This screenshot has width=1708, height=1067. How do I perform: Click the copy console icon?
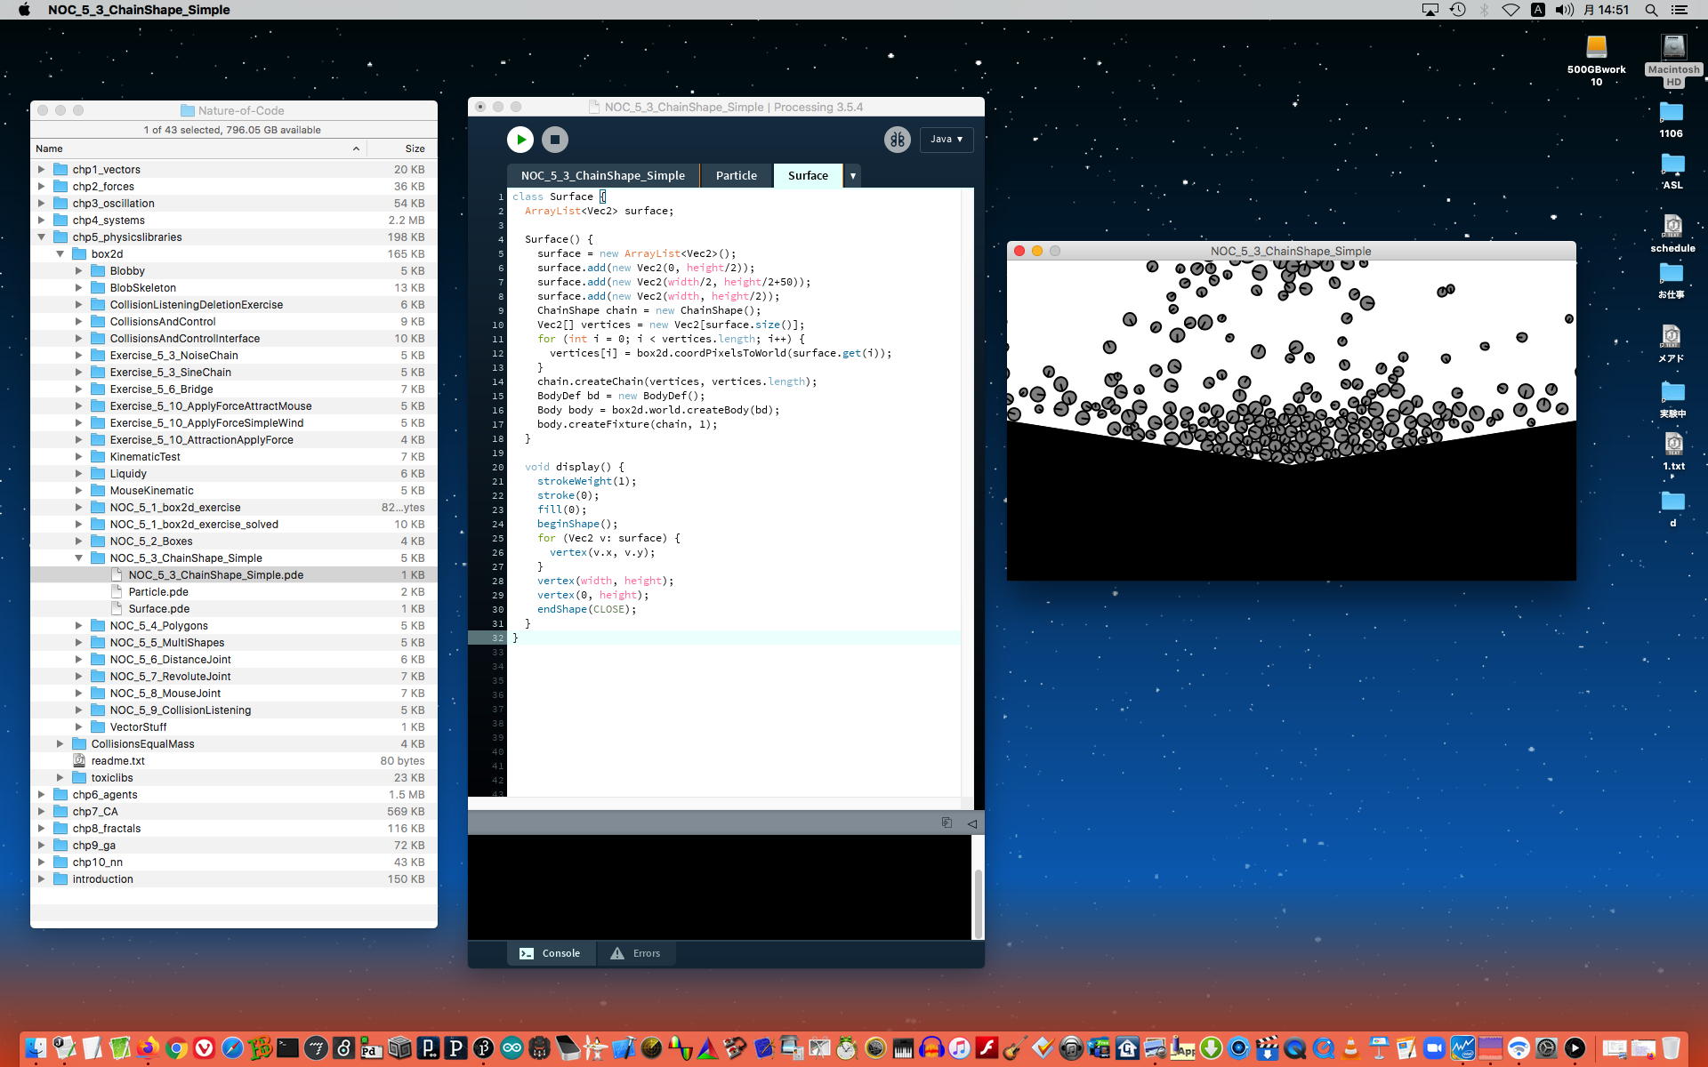point(947,823)
